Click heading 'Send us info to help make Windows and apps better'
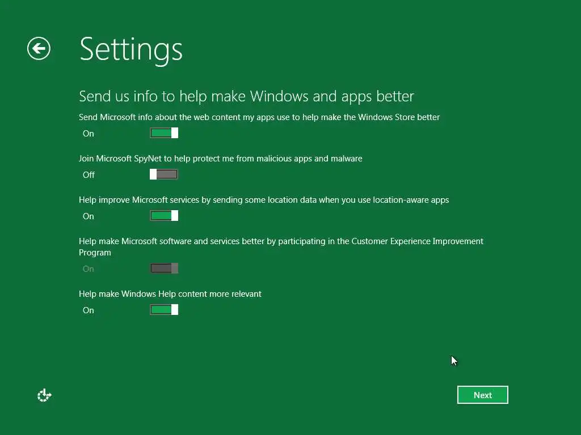The image size is (581, 435). click(246, 96)
